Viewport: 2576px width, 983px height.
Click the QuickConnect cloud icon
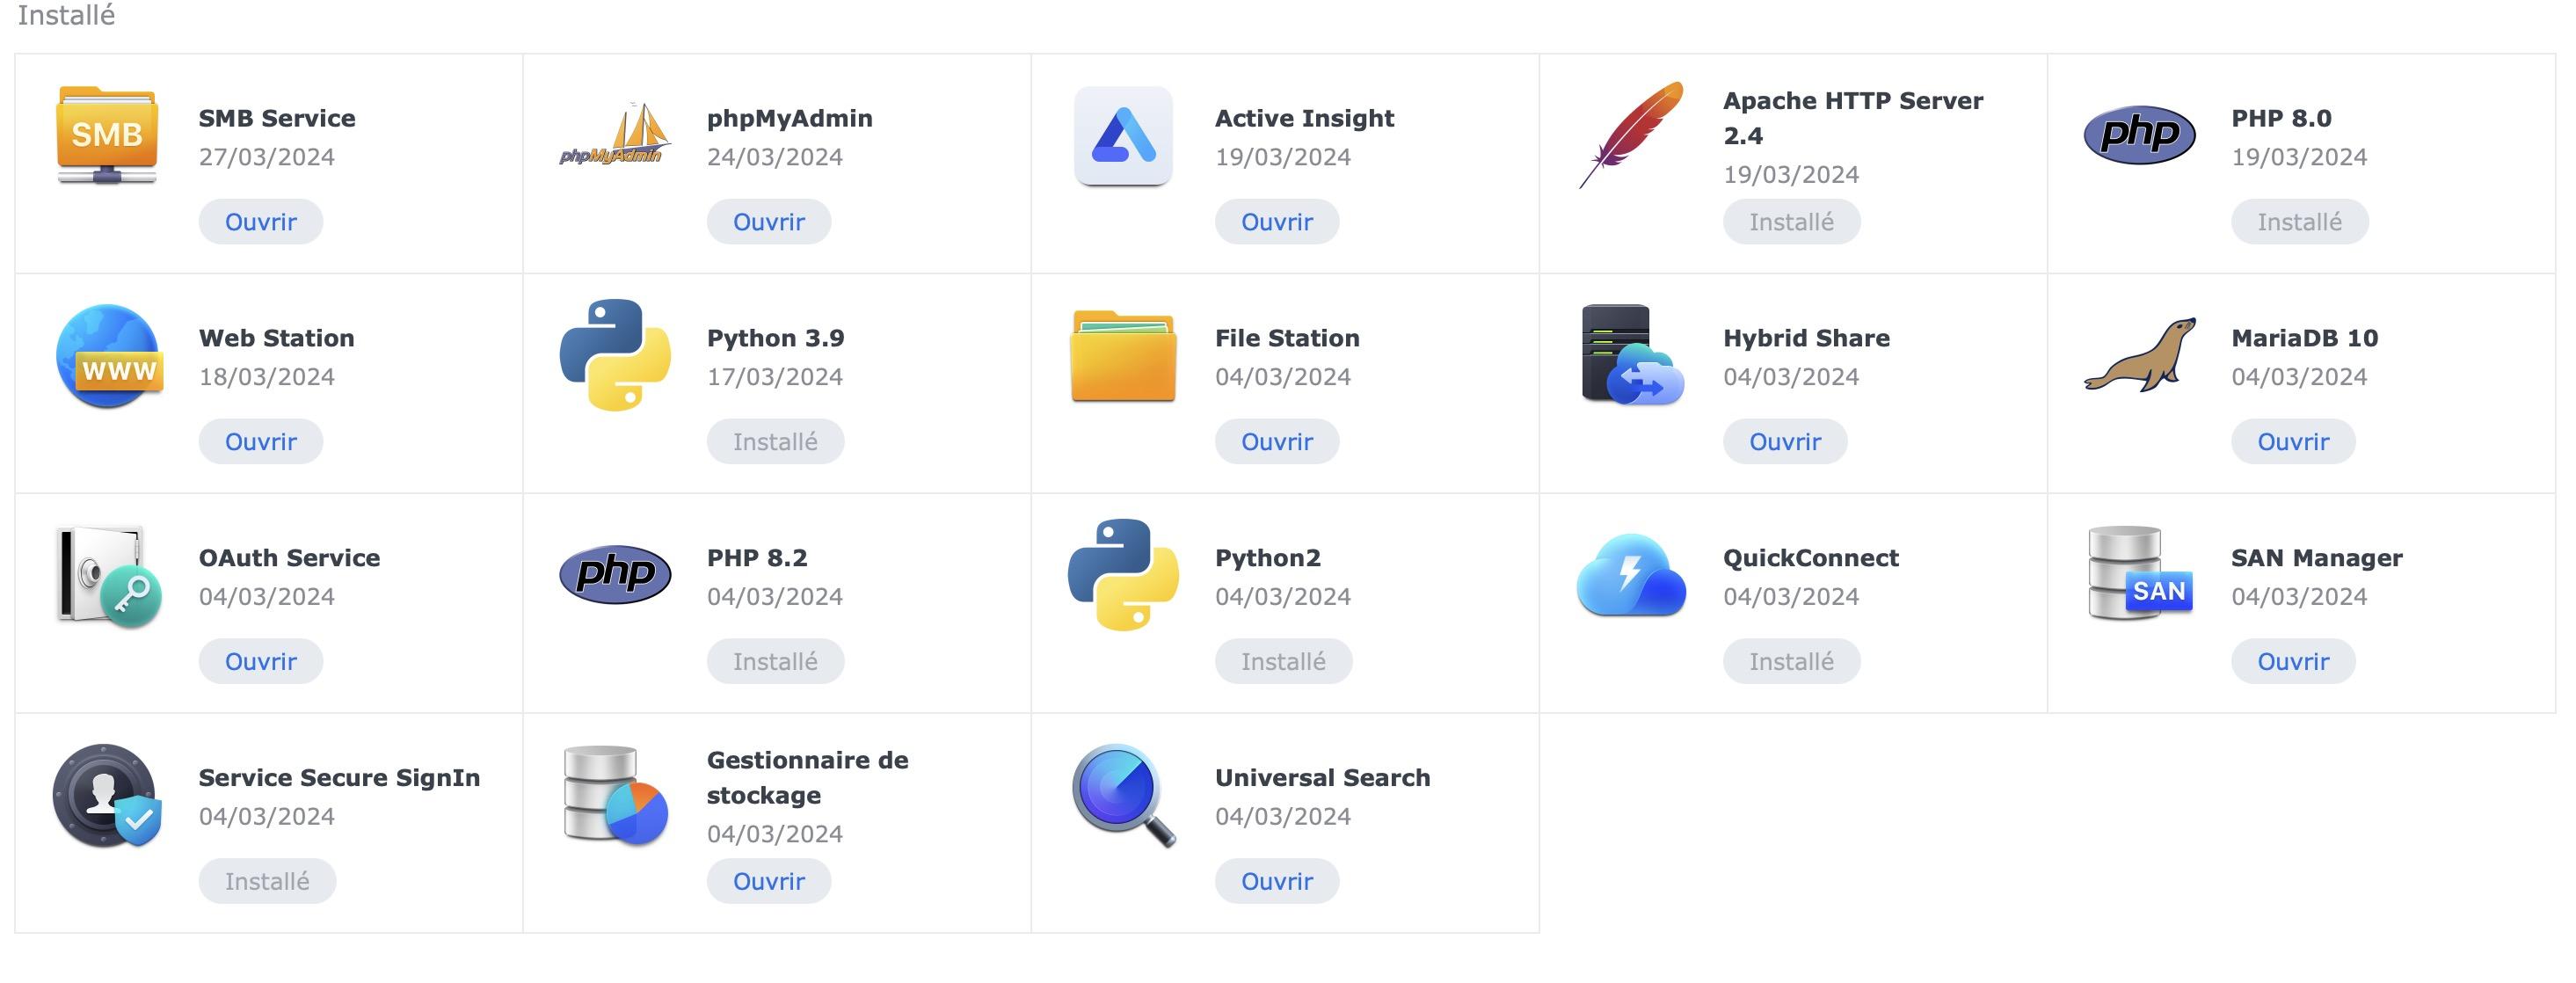click(1631, 575)
